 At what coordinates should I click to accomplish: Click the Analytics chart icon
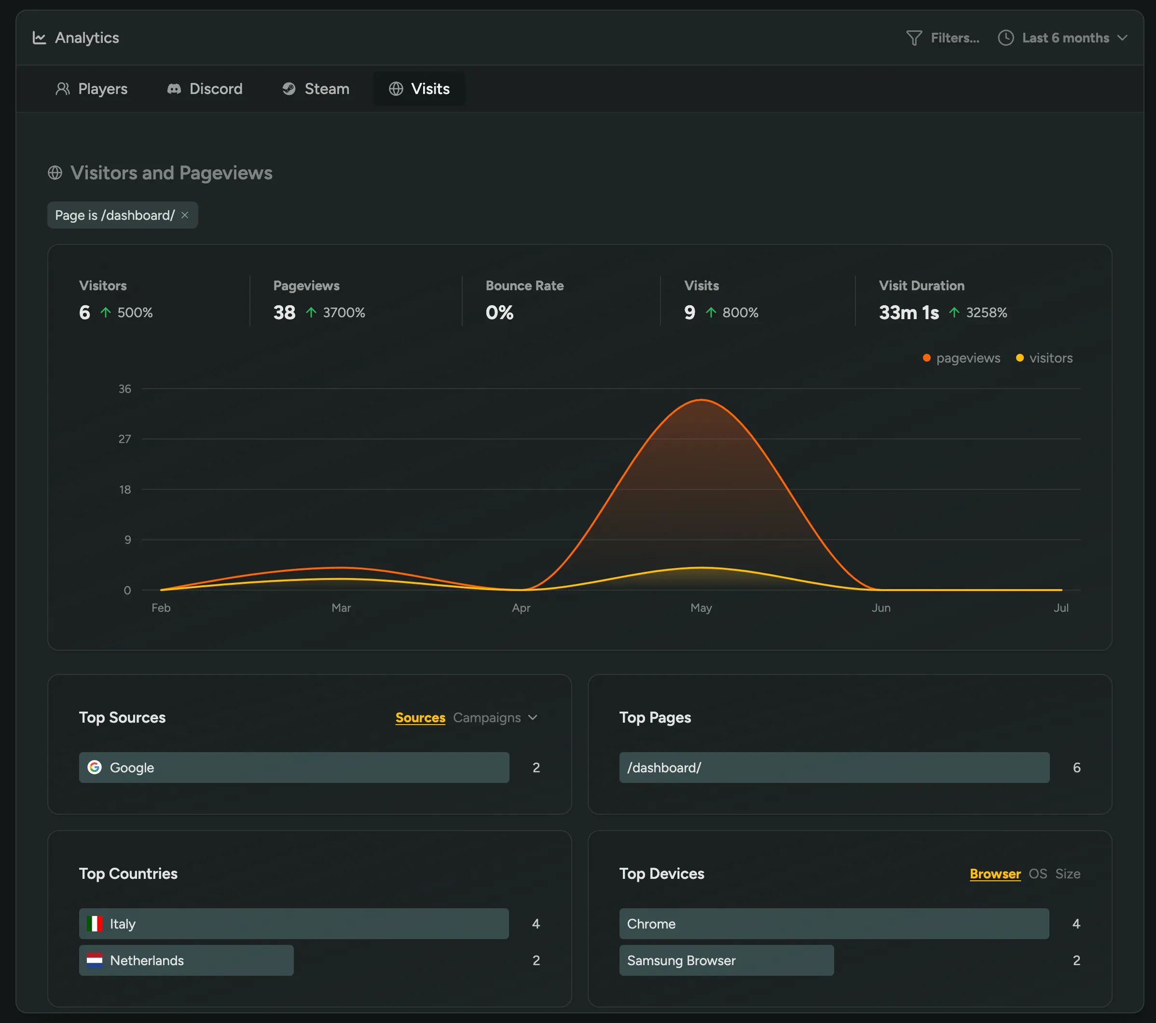39,37
